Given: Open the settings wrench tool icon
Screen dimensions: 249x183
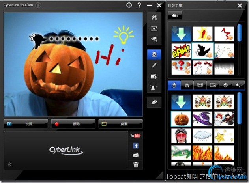Looking at the screenshot, I should click(154, 18).
